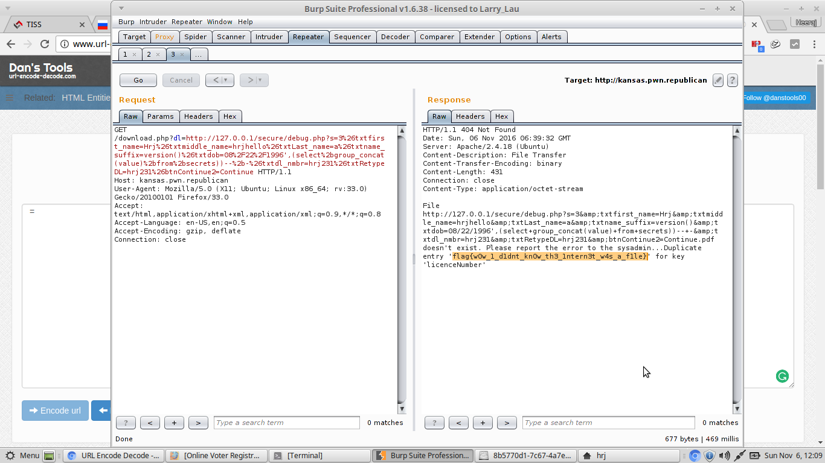This screenshot has width=825, height=463.
Task: Switch to the Extender tool tab
Action: pyautogui.click(x=480, y=37)
